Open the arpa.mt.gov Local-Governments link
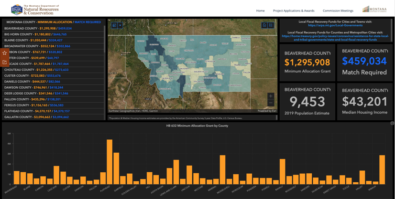395x199 pixels. click(x=335, y=25)
